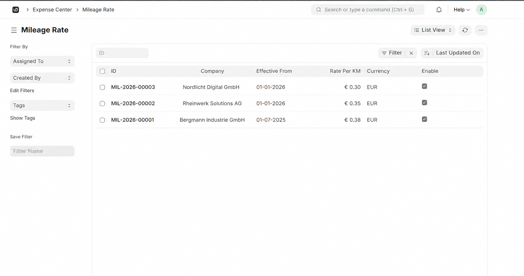The image size is (524, 276).
Task: Click the Filter Name input field
Action: tap(42, 151)
